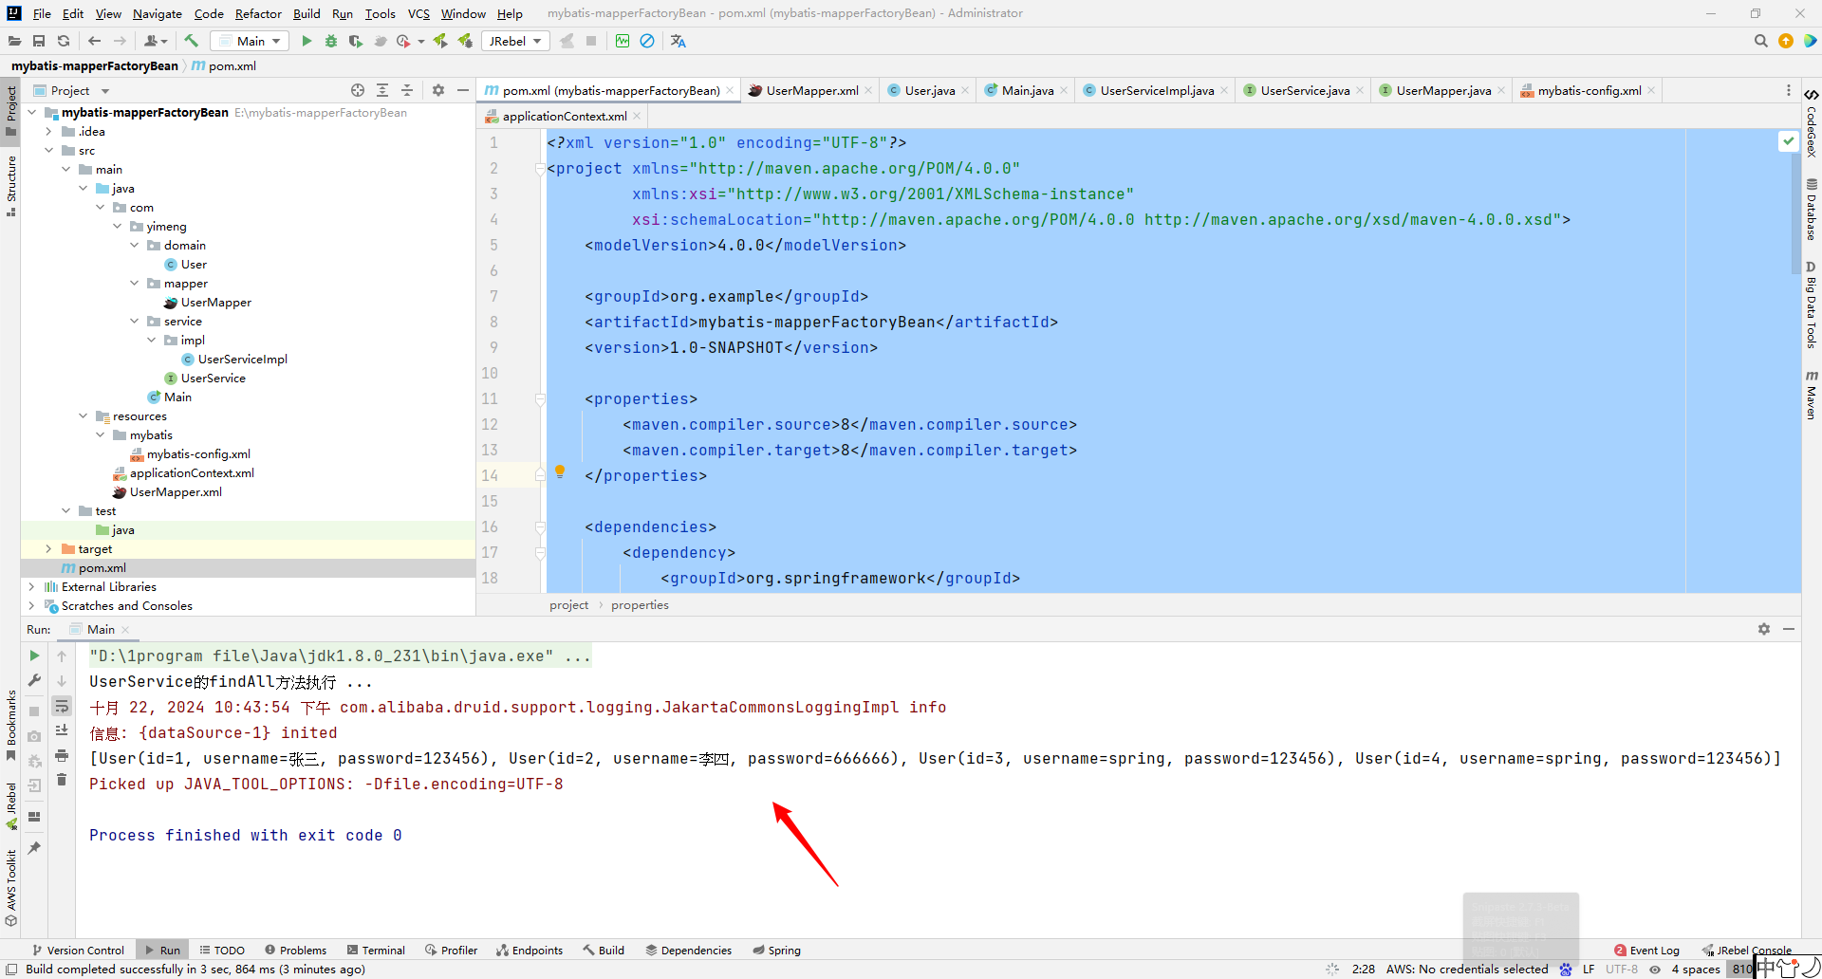Collapse all in Project panel
Screen dimensions: 1822x979
pos(407,90)
